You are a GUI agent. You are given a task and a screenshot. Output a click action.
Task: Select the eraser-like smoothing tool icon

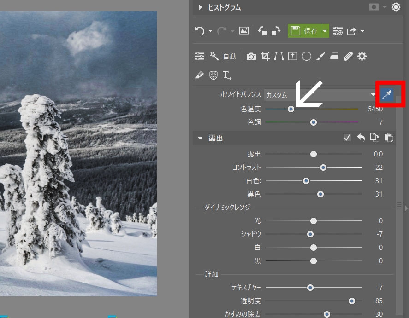[334, 56]
